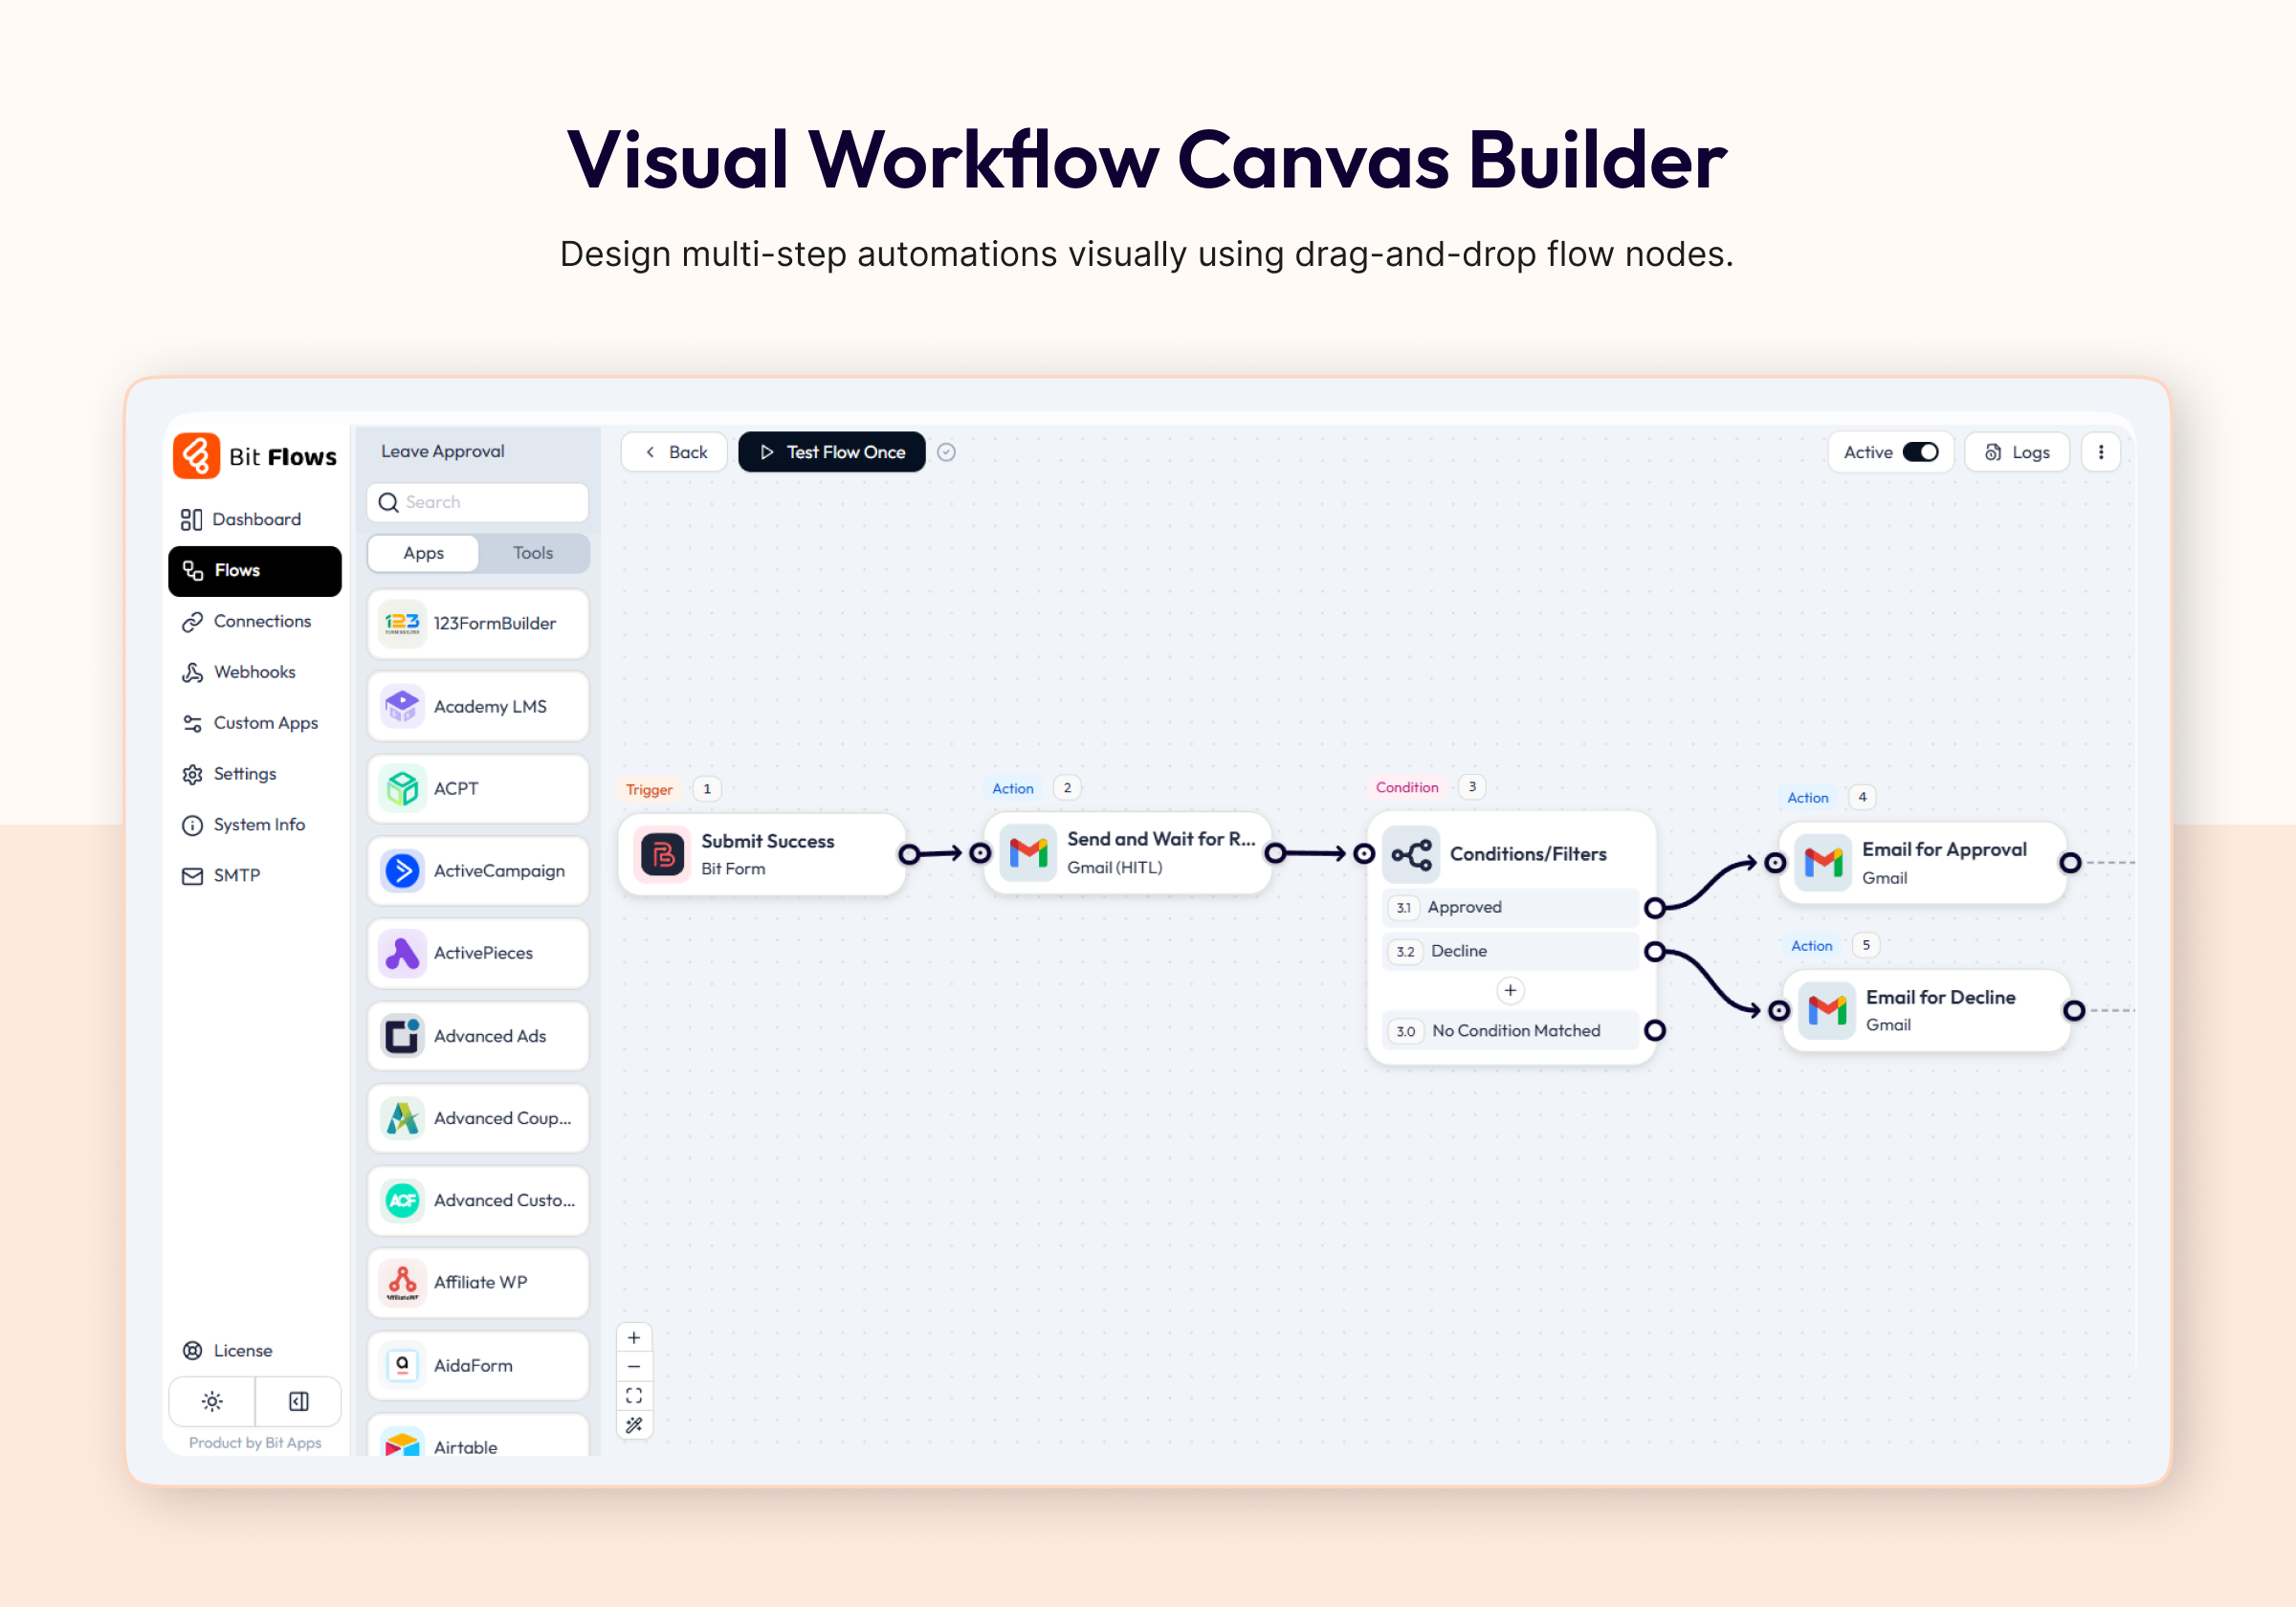This screenshot has width=2296, height=1607.
Task: Select the Submit Success trigger node
Action: coord(762,854)
